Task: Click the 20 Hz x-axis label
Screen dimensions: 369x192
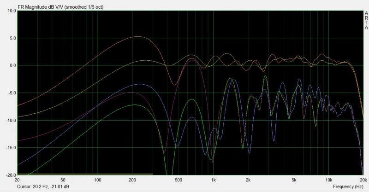Action: click(x=17, y=180)
